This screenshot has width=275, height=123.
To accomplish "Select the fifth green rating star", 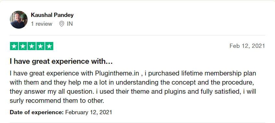I will pyautogui.click(x=49, y=46).
